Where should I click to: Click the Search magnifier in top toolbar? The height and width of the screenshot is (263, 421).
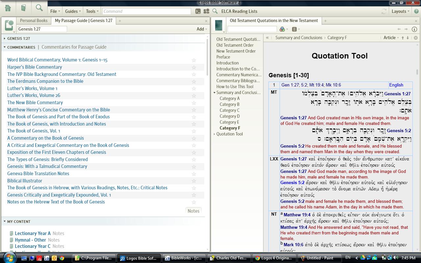coord(39,8)
